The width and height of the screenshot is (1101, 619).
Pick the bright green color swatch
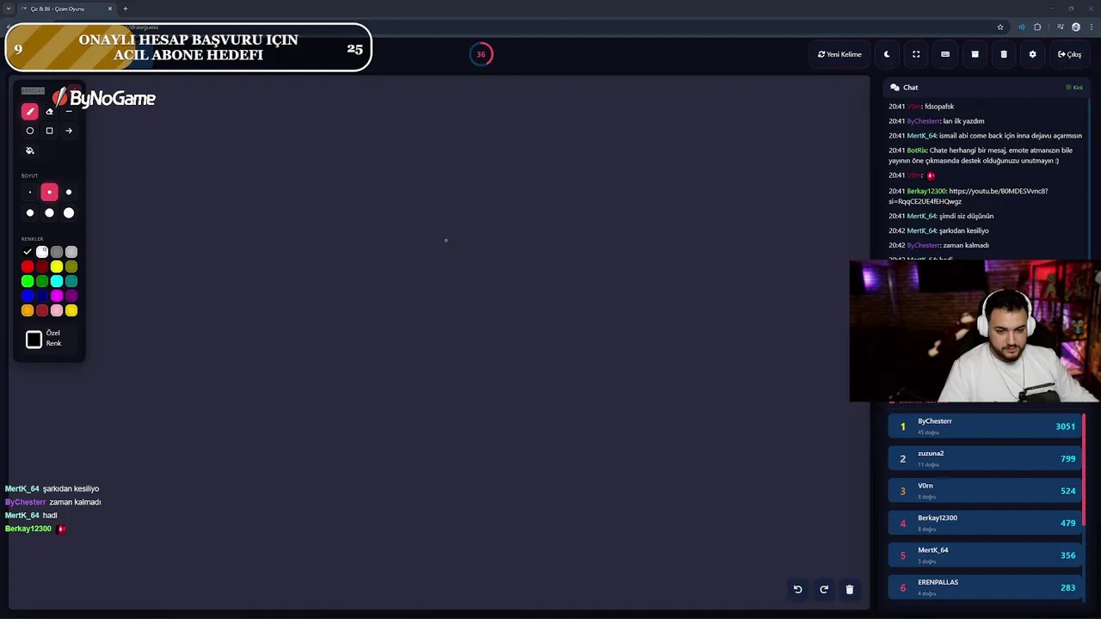[28, 281]
